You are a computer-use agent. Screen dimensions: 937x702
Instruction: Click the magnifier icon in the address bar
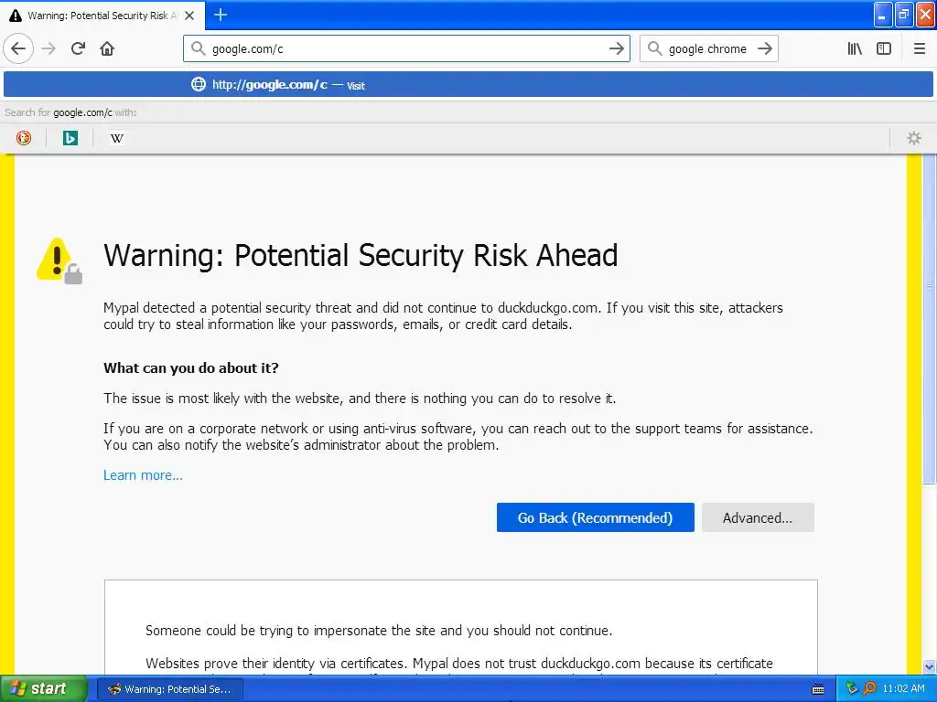click(x=199, y=48)
